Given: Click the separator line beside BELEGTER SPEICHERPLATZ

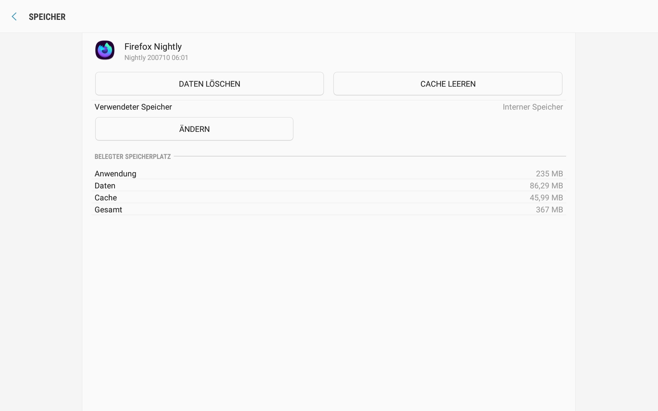Looking at the screenshot, I should [369, 156].
